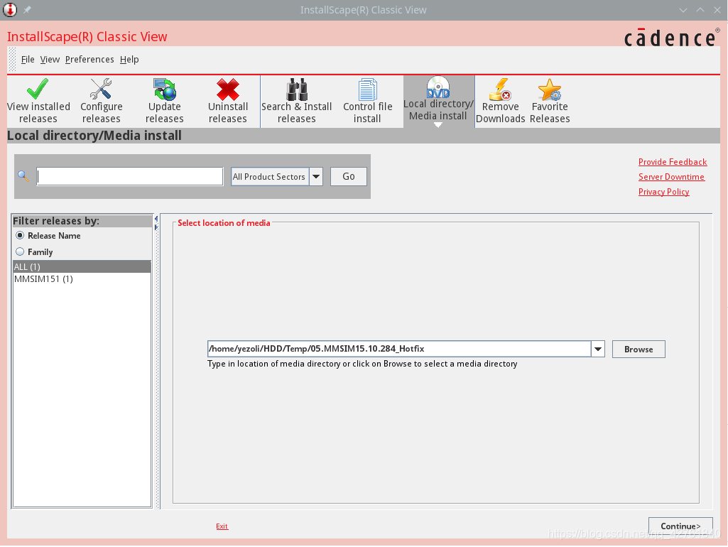
Task: Click the Continue> button
Action: click(x=680, y=526)
